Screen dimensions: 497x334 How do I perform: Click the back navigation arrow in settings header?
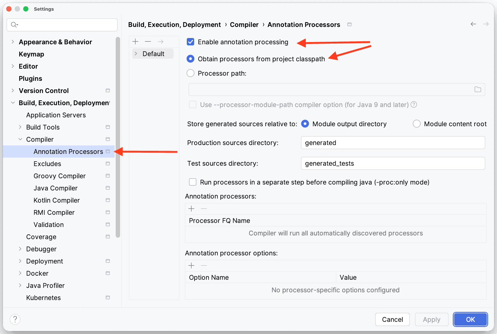coord(473,24)
